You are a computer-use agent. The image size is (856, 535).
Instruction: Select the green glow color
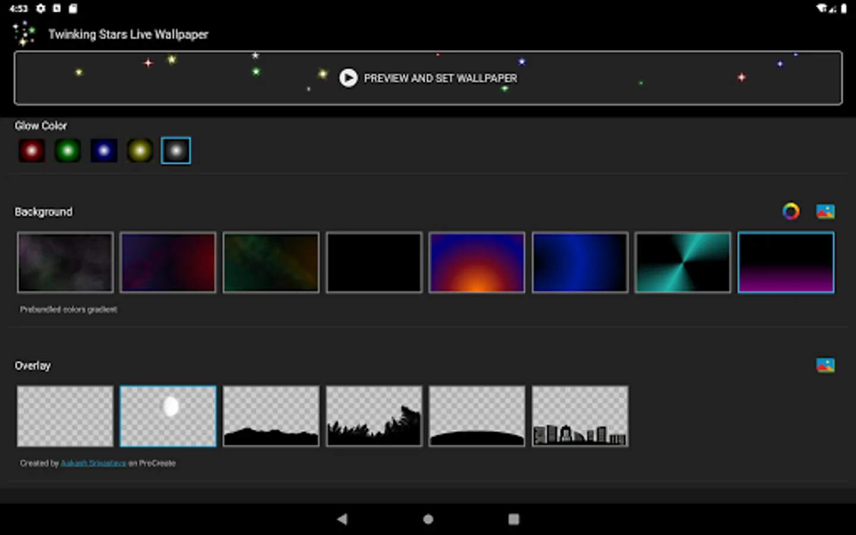68,151
